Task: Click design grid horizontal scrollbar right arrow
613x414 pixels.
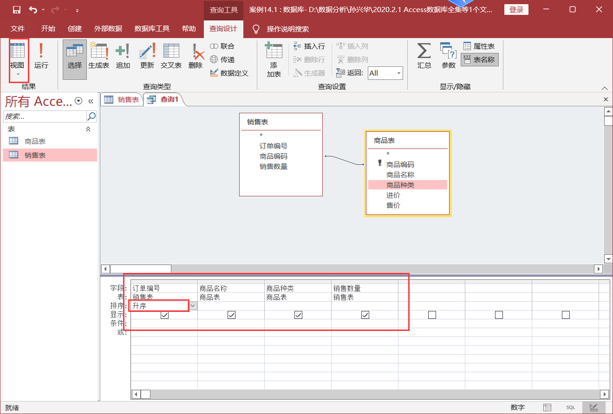Action: [605, 394]
